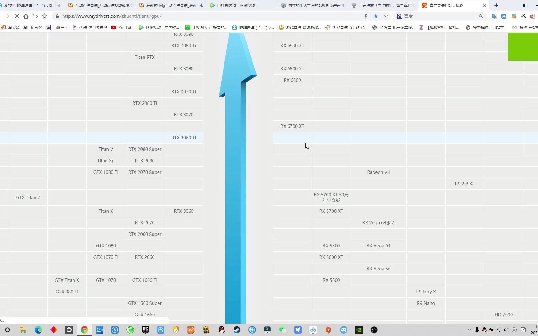This screenshot has height=336, width=538.
Task: Go to the browser home page
Action: tap(26, 16)
